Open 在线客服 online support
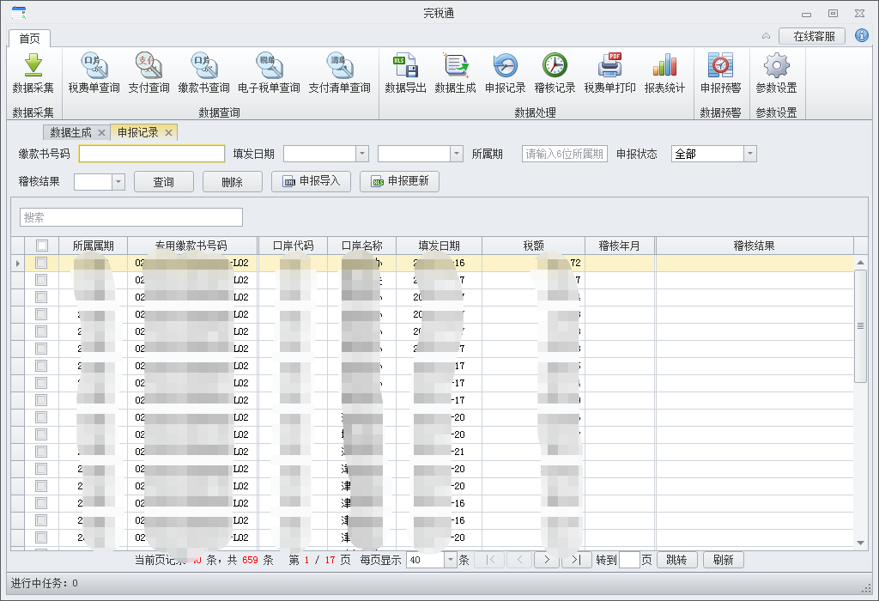This screenshot has height=601, width=879. tap(812, 36)
